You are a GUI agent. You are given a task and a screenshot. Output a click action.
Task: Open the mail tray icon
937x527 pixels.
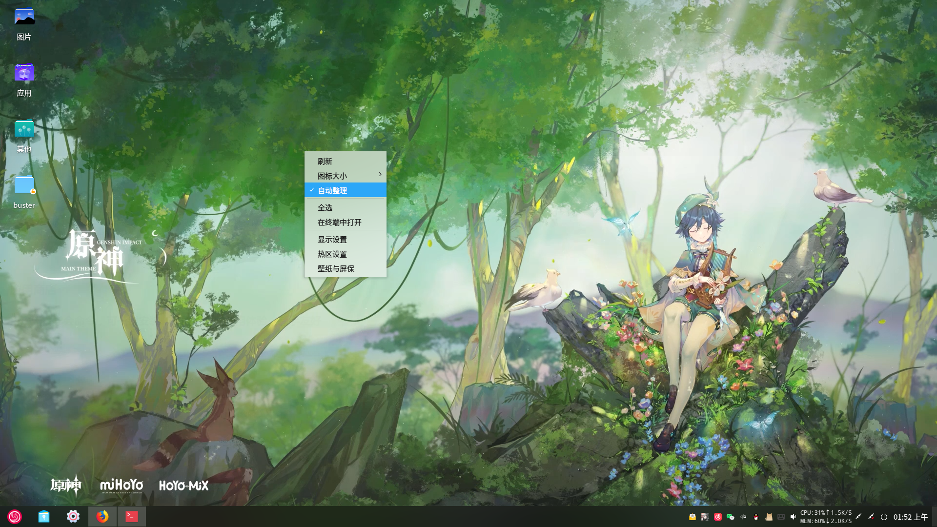click(692, 517)
